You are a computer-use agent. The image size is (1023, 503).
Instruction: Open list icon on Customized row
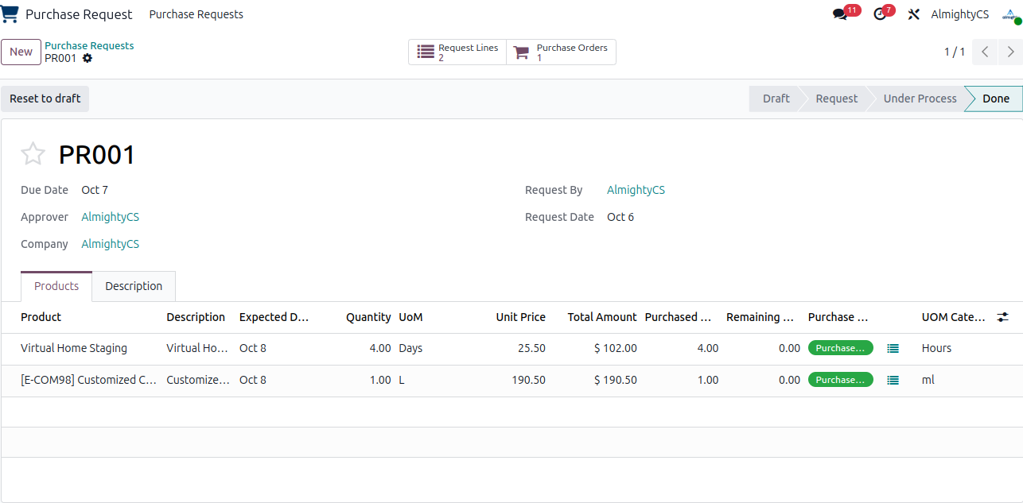click(893, 380)
